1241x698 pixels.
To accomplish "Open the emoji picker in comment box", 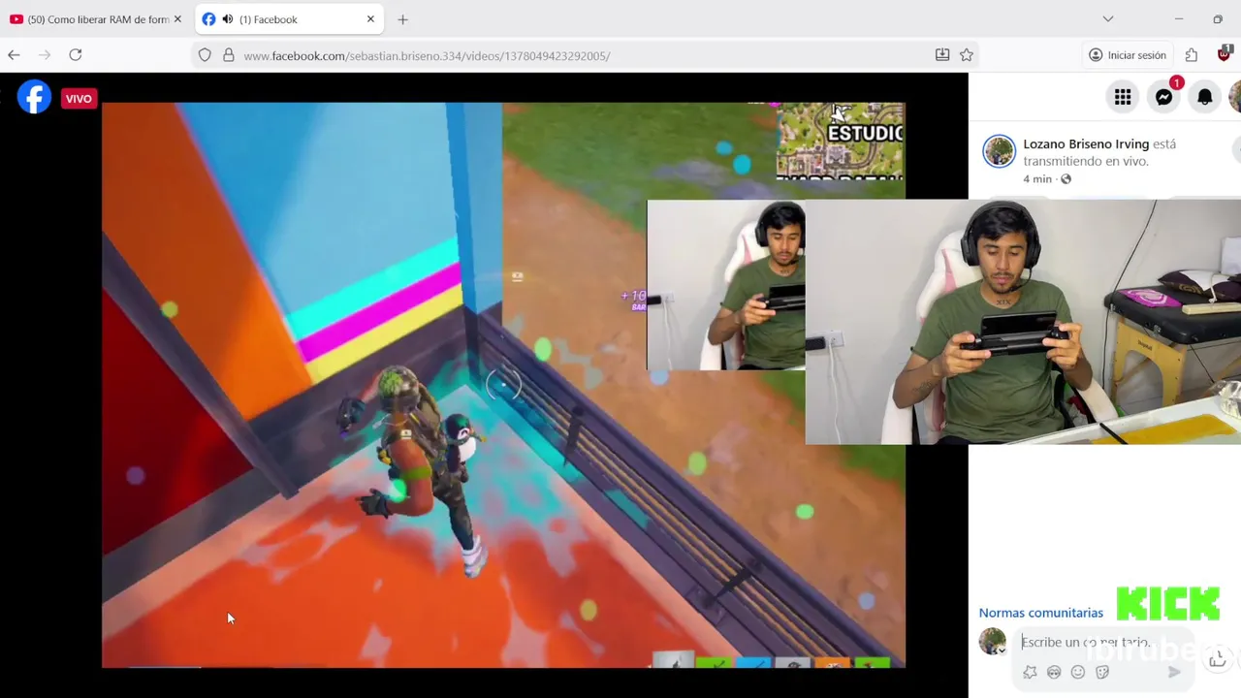I will [x=1078, y=672].
